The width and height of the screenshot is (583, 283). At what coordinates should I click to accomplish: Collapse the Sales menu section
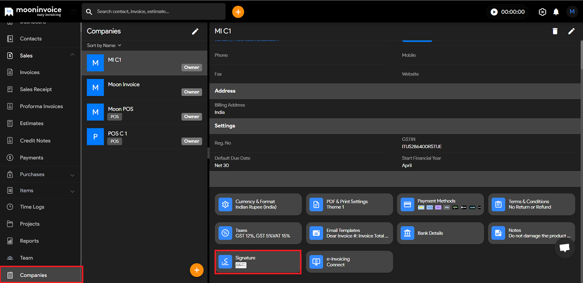72,55
